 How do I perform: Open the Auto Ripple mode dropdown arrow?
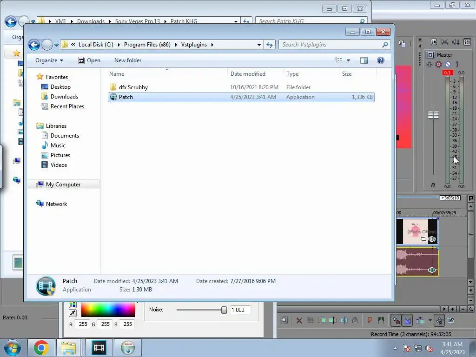tap(430, 320)
